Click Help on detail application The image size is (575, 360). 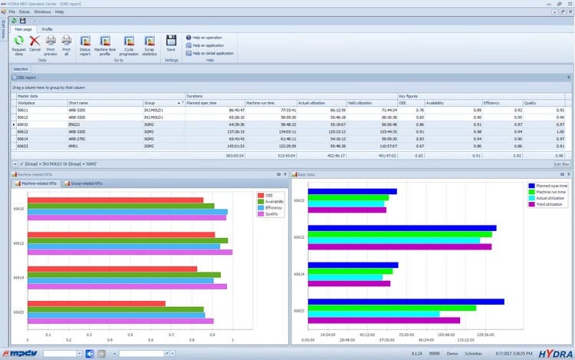click(x=209, y=53)
